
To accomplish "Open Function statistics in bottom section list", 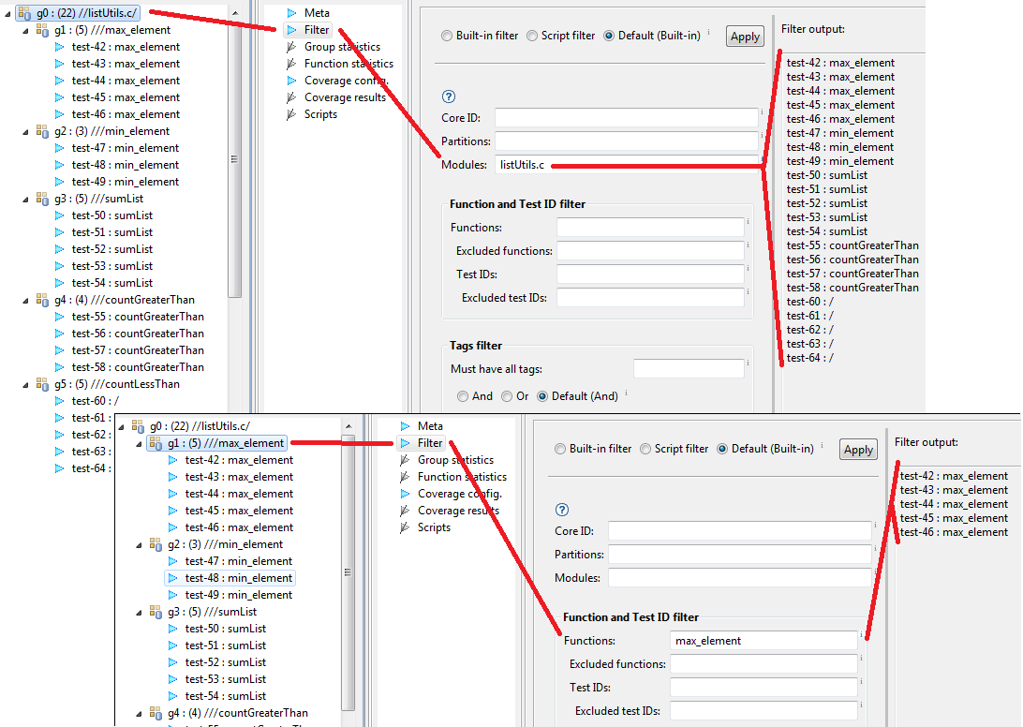I will [x=462, y=477].
